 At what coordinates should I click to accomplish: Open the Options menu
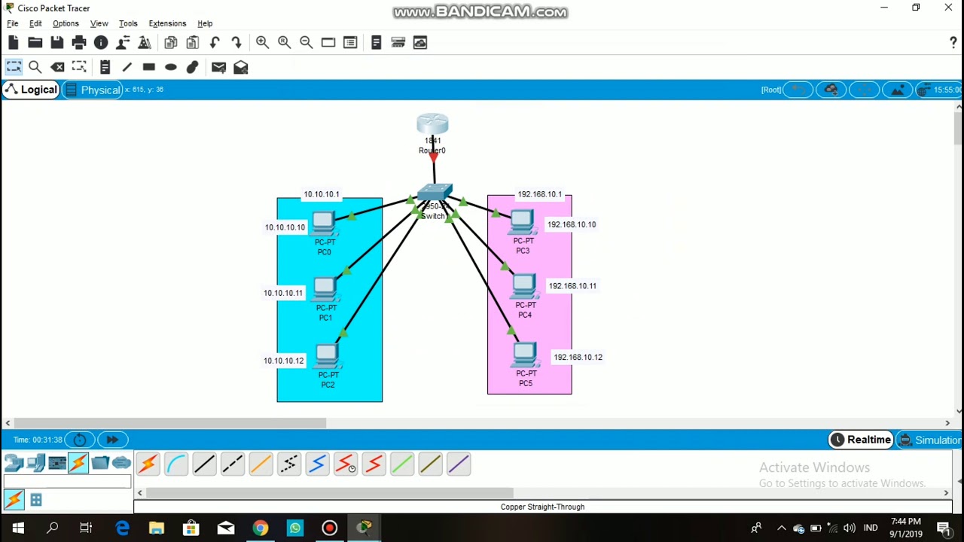click(x=66, y=23)
